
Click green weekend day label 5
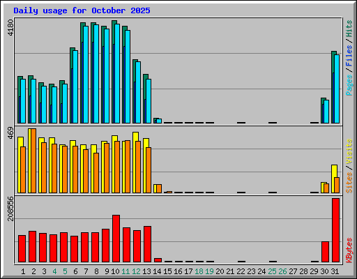(65, 271)
